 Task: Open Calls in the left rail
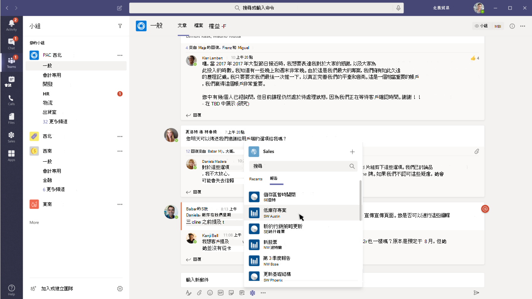pyautogui.click(x=11, y=100)
